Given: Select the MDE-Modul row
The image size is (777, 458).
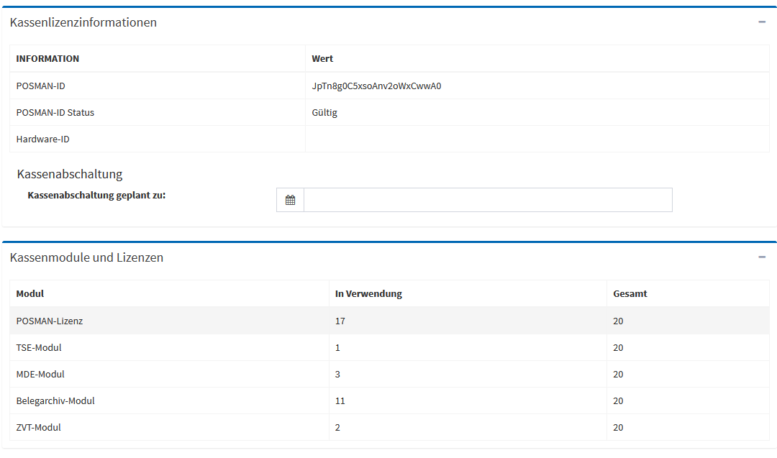Looking at the screenshot, I should tap(40, 375).
